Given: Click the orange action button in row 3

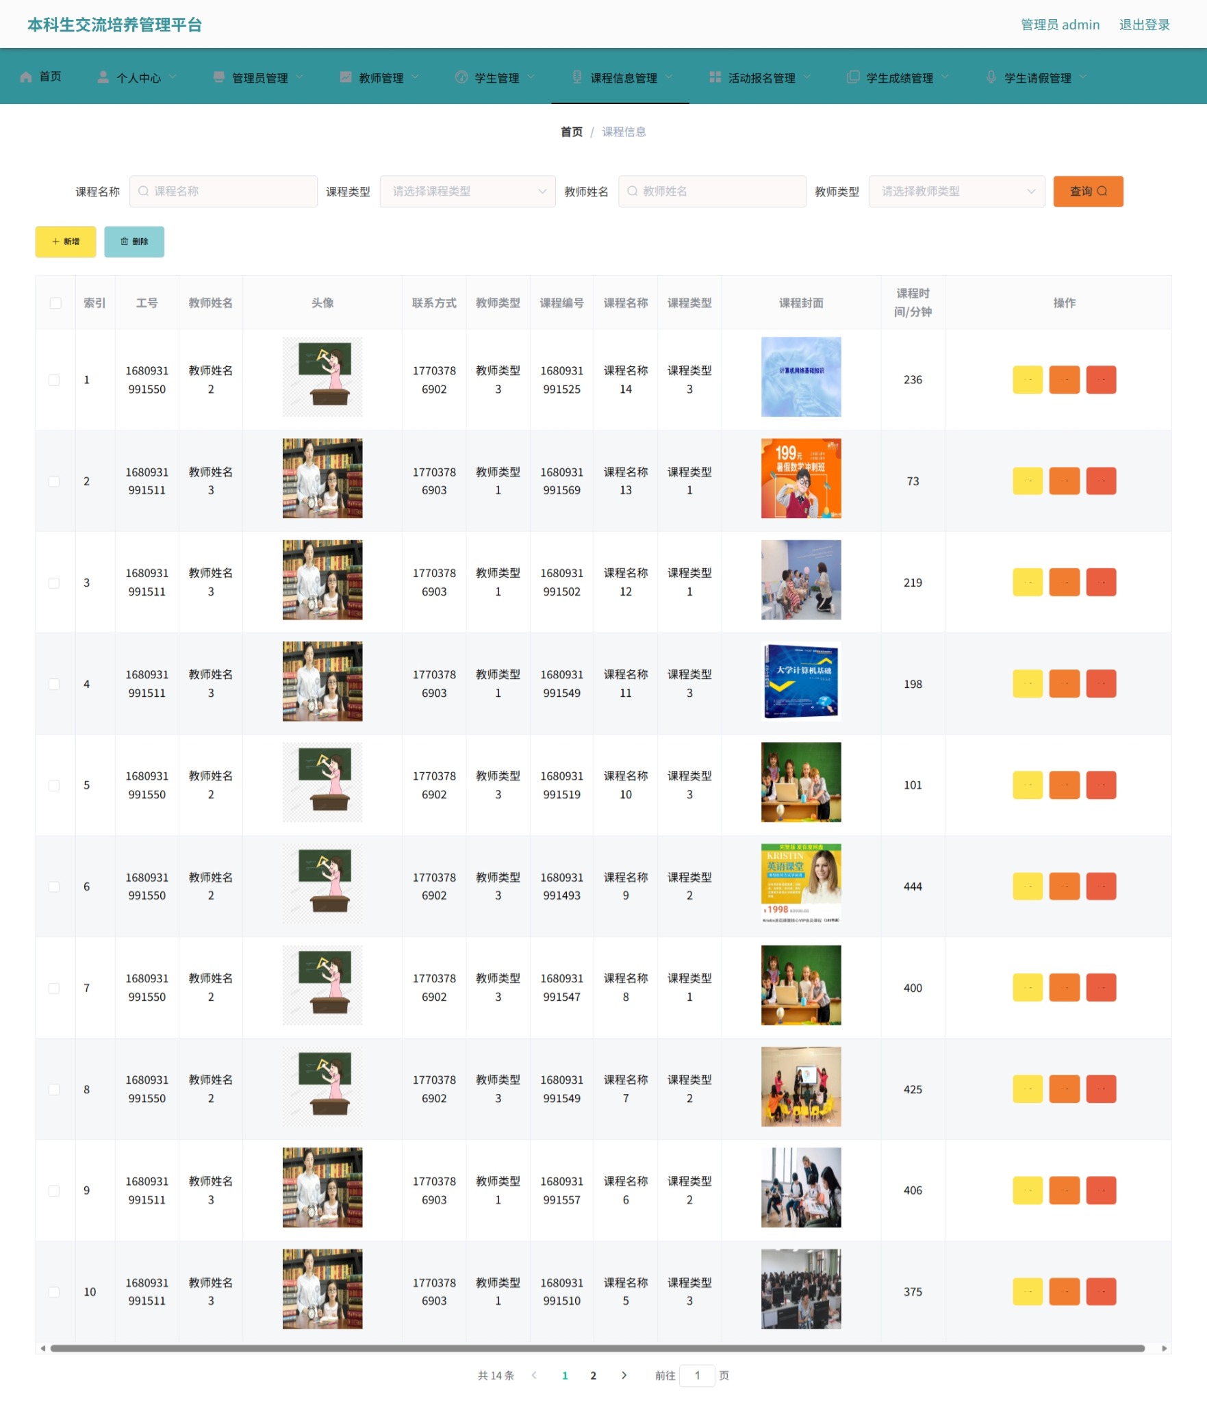Looking at the screenshot, I should click(x=1064, y=583).
